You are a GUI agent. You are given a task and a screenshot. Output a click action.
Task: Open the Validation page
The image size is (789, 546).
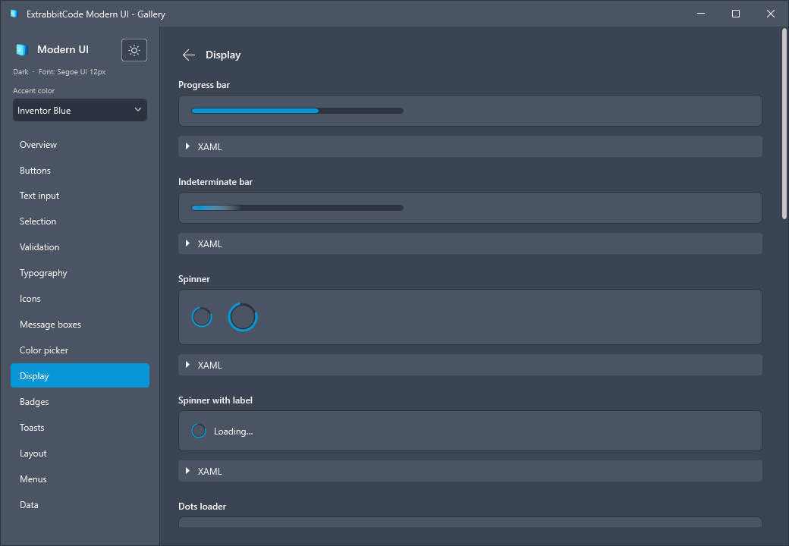click(80, 247)
